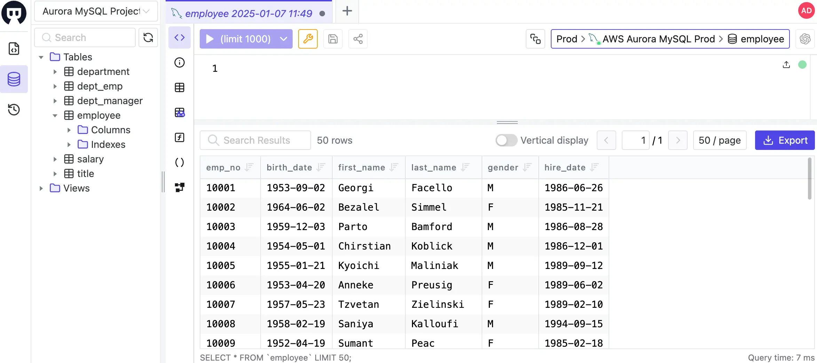Sort results by the emp_no column
The image size is (817, 363).
(x=248, y=167)
